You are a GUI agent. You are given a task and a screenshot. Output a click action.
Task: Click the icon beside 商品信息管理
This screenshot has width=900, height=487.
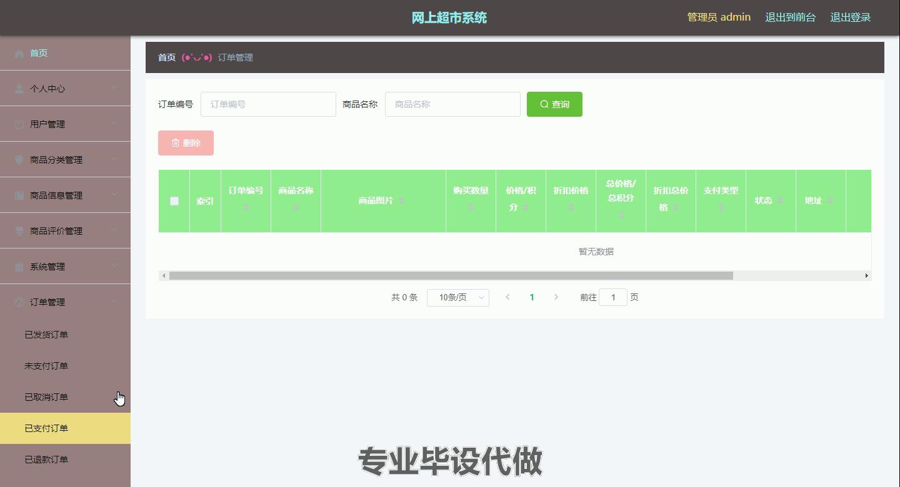tap(19, 195)
